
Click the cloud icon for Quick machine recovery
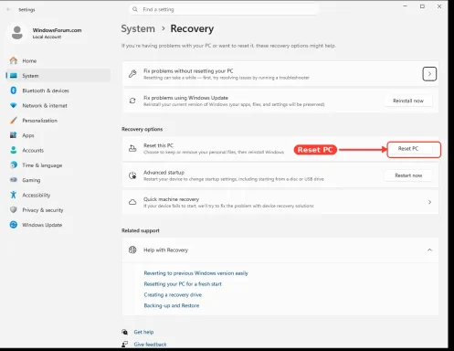point(132,202)
